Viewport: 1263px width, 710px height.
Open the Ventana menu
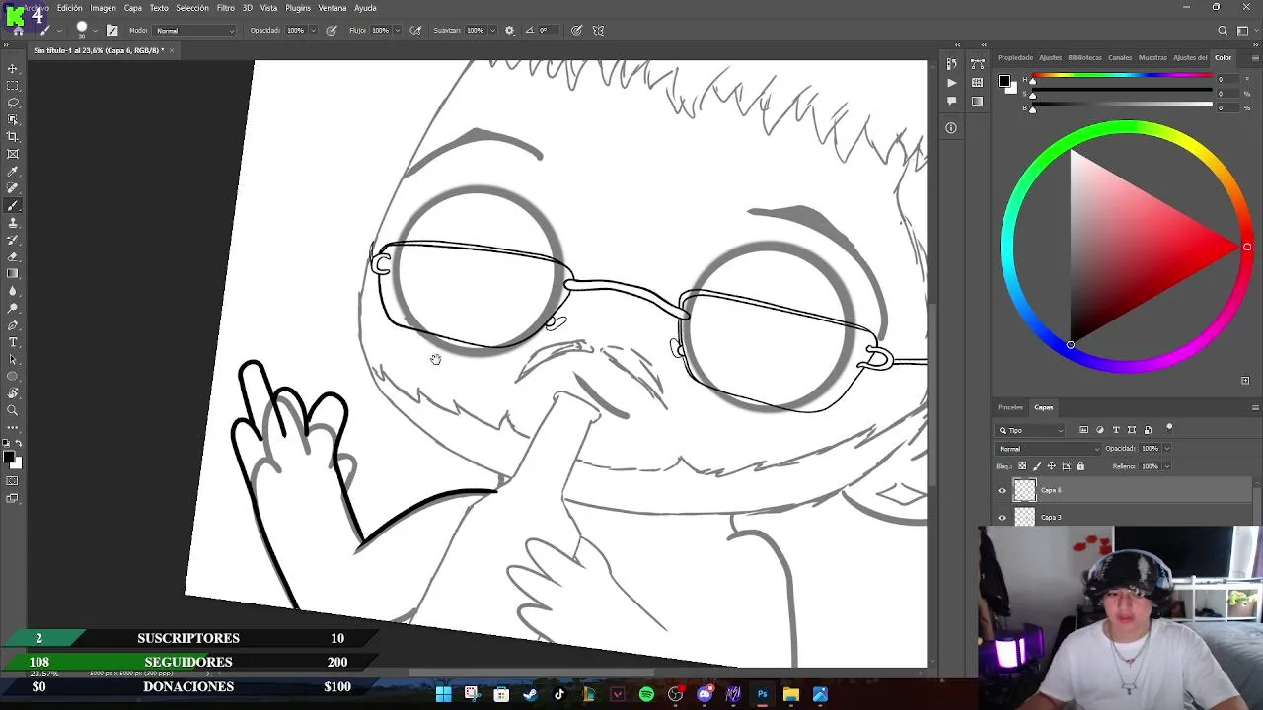pos(333,8)
